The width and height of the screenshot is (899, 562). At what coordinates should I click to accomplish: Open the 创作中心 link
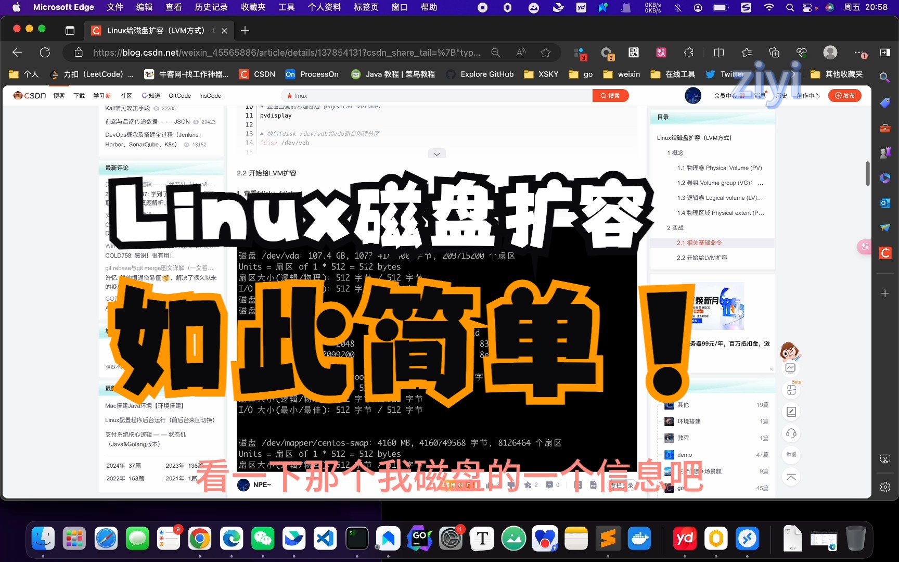[808, 96]
